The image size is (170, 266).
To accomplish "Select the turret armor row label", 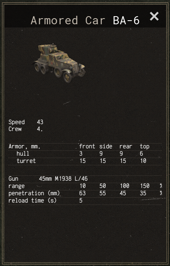I will coord(26,161).
